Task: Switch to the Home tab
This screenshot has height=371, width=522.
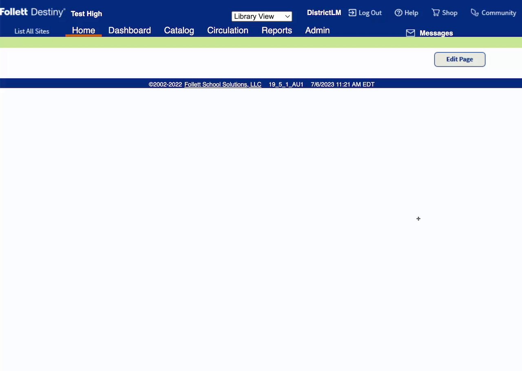Action: [x=84, y=30]
